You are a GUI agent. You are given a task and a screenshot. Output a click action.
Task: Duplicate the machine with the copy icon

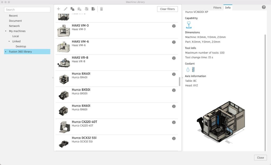(x=72, y=9)
